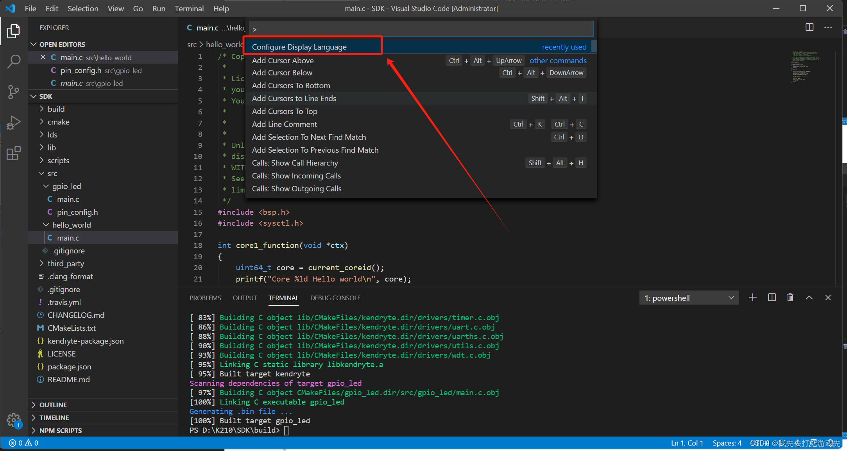Click the Source Control icon in sidebar
Screen dimensions: 847x451
pyautogui.click(x=13, y=92)
